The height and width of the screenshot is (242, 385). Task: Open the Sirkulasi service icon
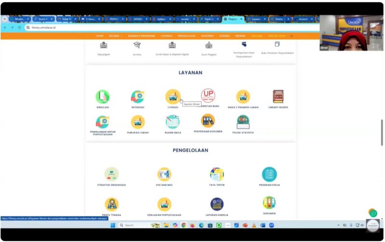[102, 97]
